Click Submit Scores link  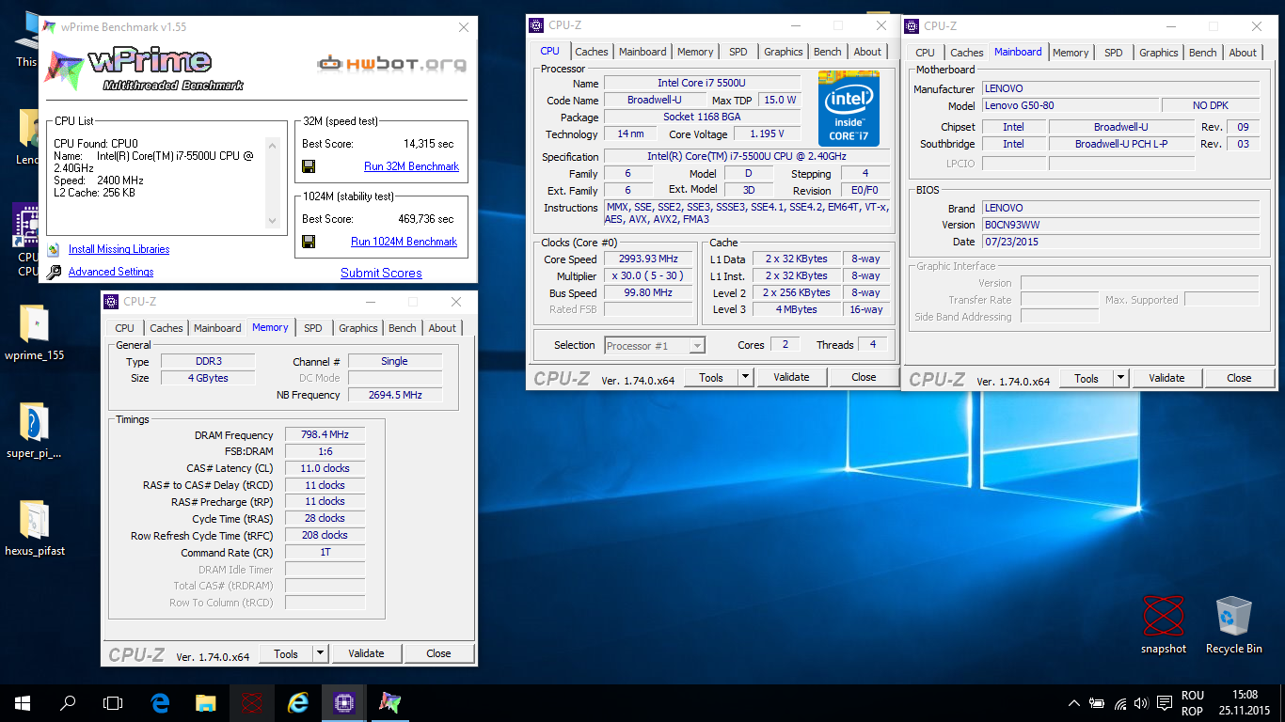pyautogui.click(x=381, y=273)
